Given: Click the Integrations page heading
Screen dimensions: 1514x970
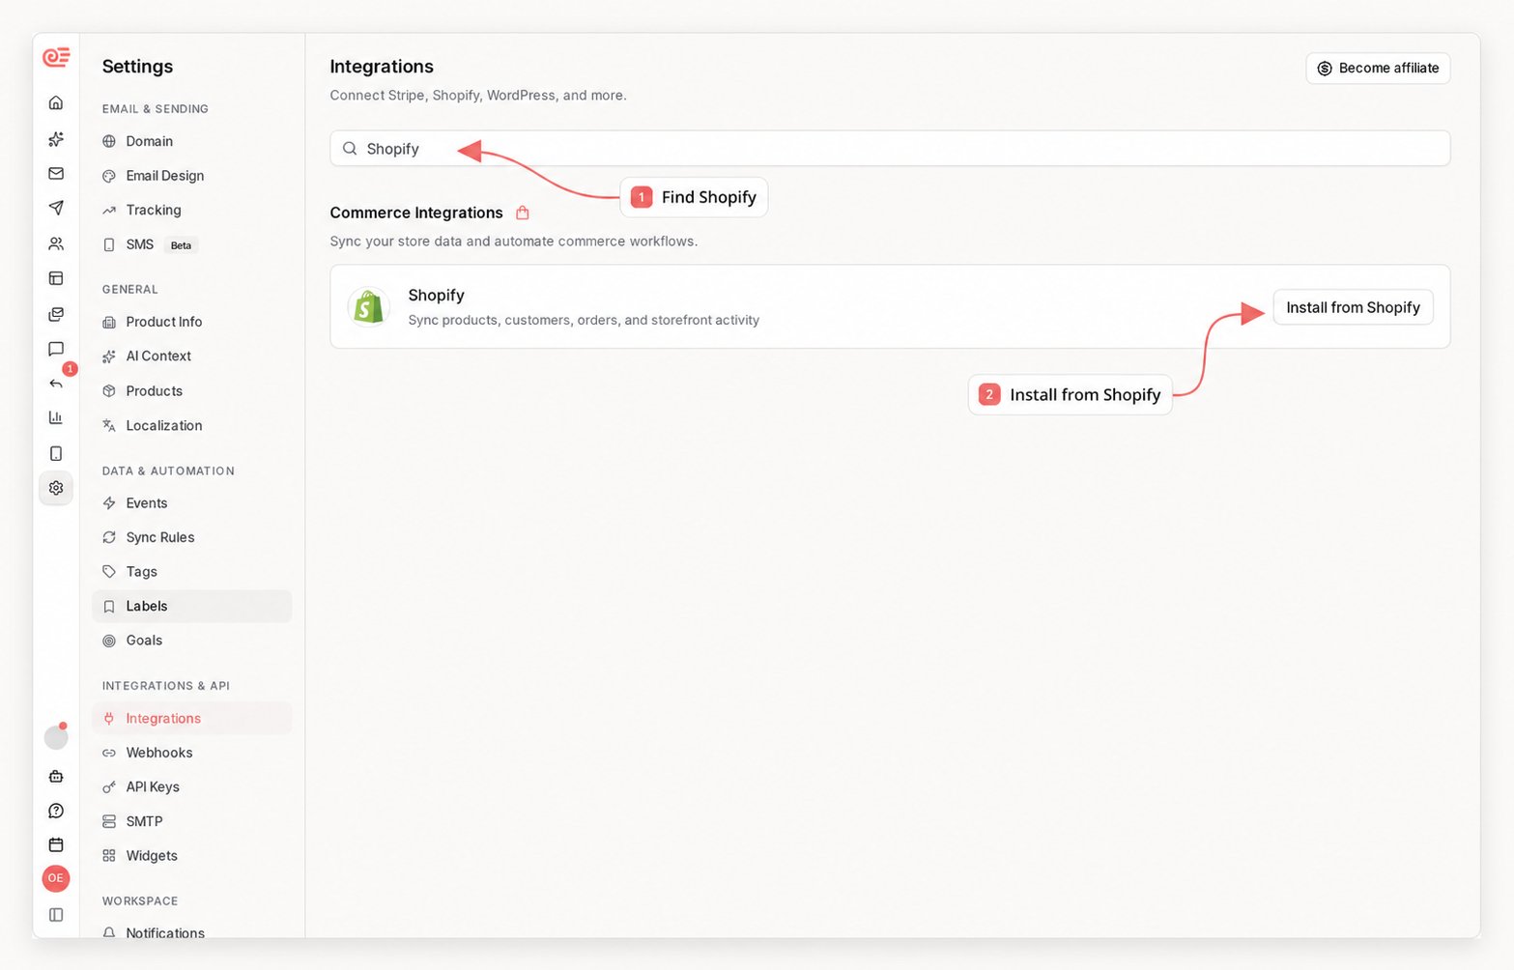Looking at the screenshot, I should pyautogui.click(x=382, y=67).
